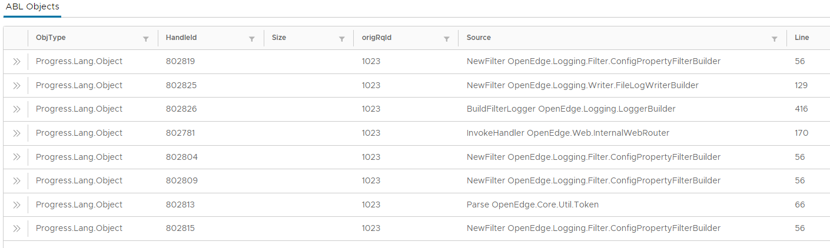Expand row with HandleId 802815
Screen dimensions: 830x248
click(16, 229)
